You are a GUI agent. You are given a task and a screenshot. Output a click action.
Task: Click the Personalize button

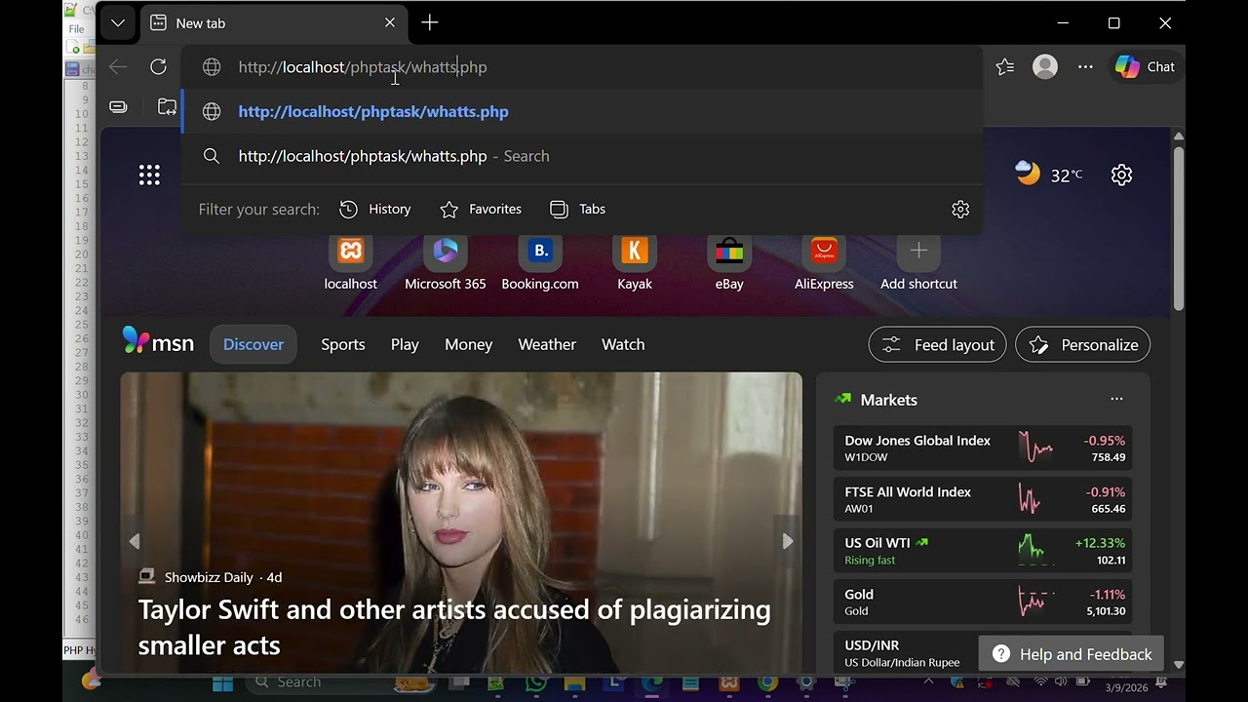point(1083,344)
